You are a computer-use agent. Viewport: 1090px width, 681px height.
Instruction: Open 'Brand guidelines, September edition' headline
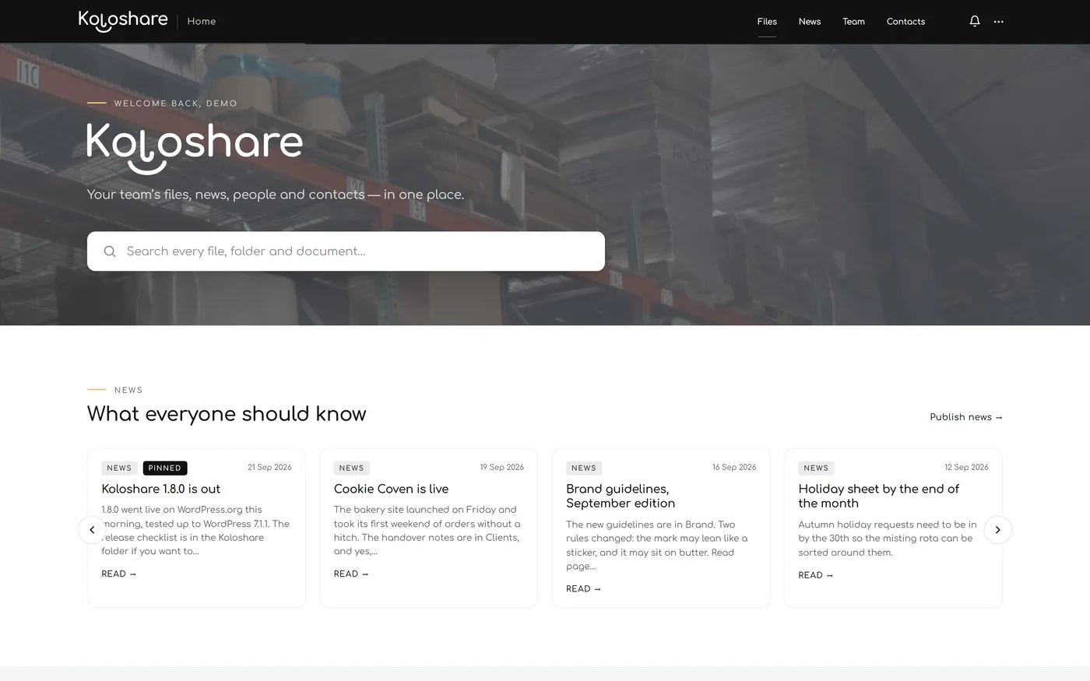pos(621,496)
